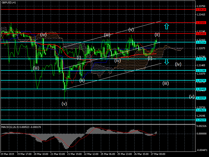Click the cyan upward arrow marker
The width and height of the screenshot is (209, 157).
(167, 26)
